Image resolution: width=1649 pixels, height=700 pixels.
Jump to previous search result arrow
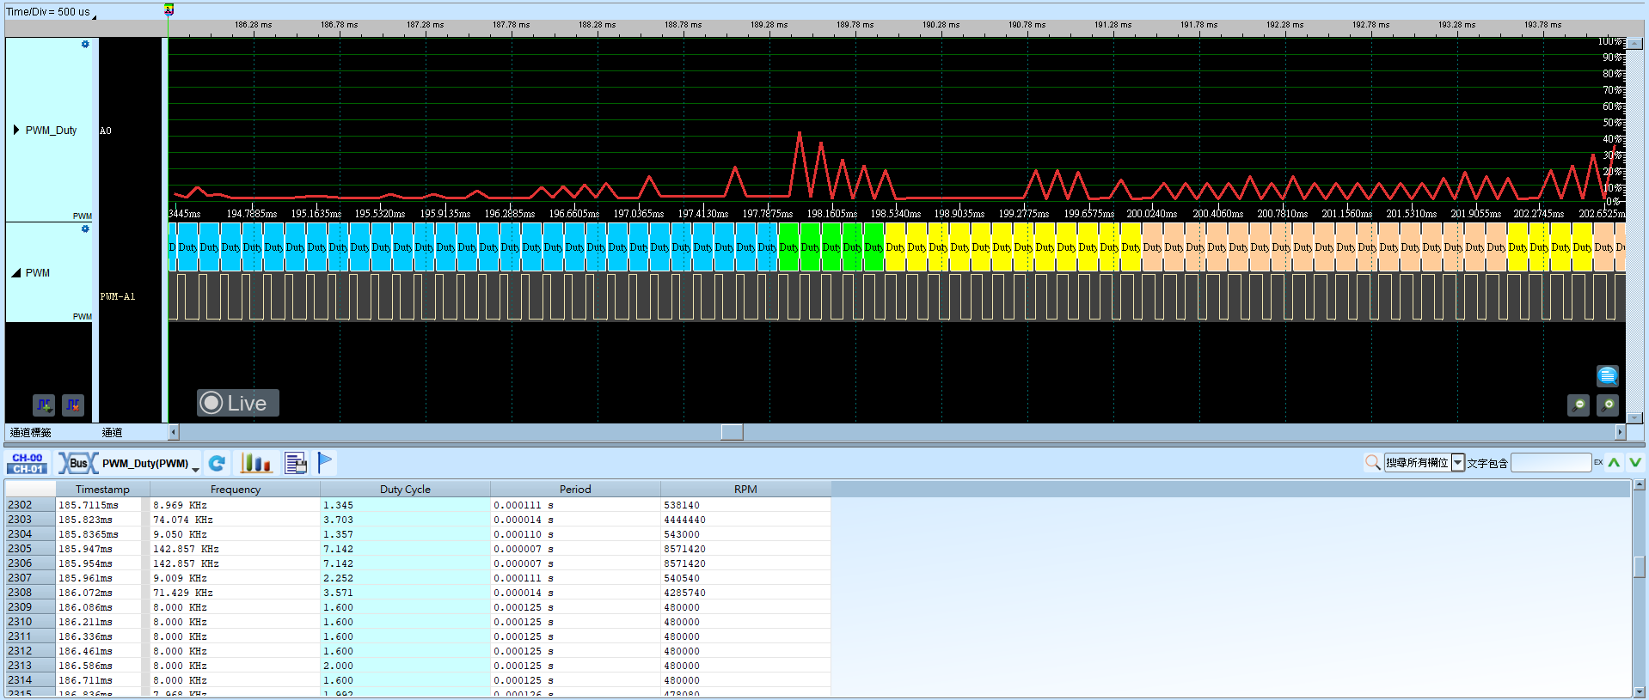[x=1614, y=463]
